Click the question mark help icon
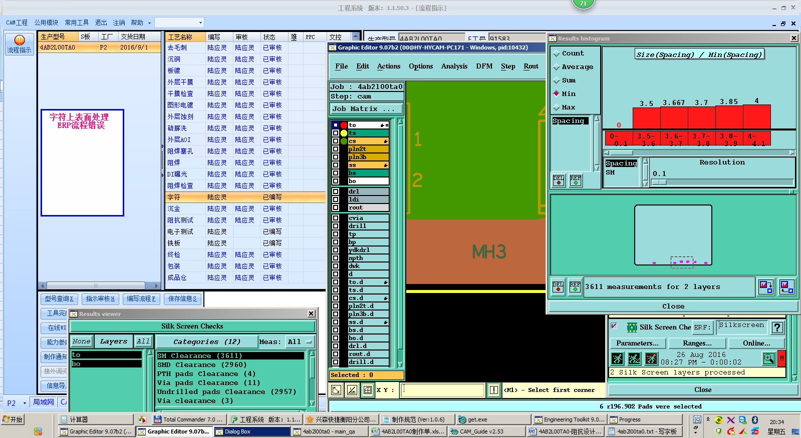801x438 pixels. 777,327
